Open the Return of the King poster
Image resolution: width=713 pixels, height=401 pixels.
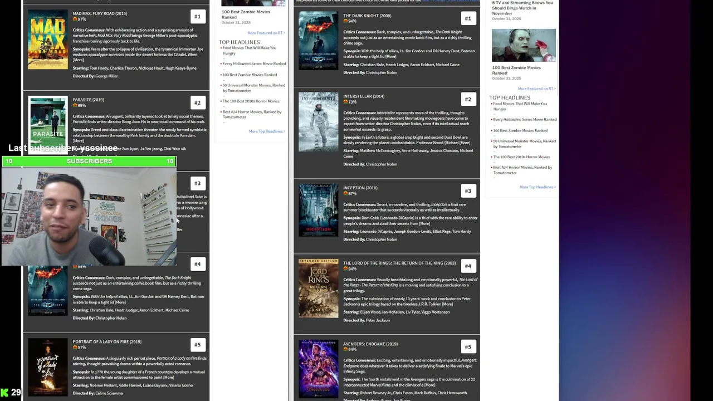318,288
